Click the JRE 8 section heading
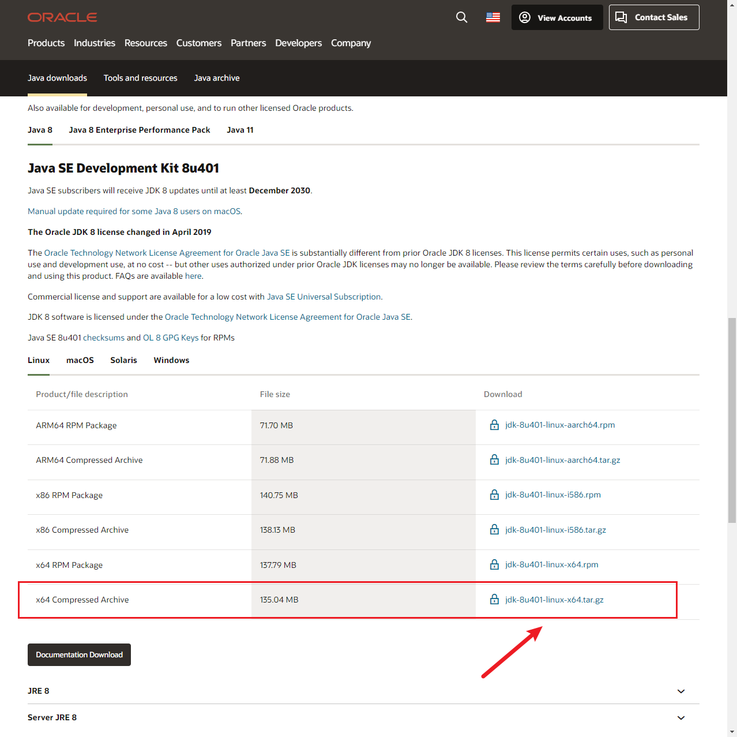Image resolution: width=737 pixels, height=737 pixels. 39,691
